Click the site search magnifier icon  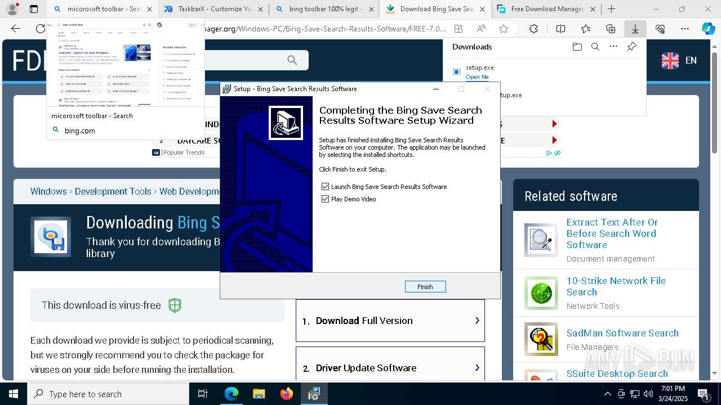pyautogui.click(x=292, y=60)
